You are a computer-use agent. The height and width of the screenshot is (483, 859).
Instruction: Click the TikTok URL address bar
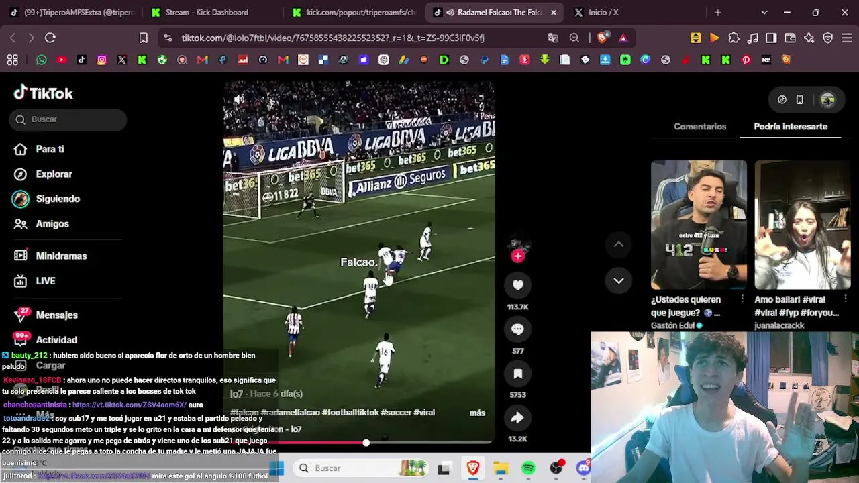(333, 38)
